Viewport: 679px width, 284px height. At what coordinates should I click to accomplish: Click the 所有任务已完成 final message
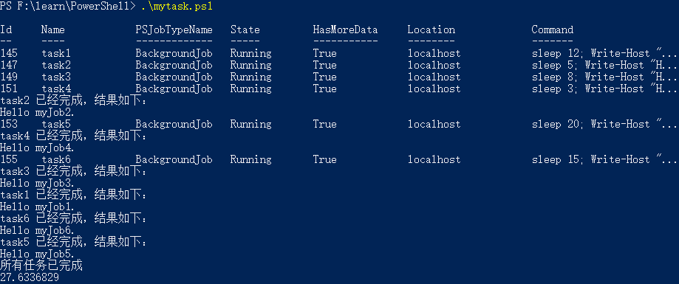point(41,266)
